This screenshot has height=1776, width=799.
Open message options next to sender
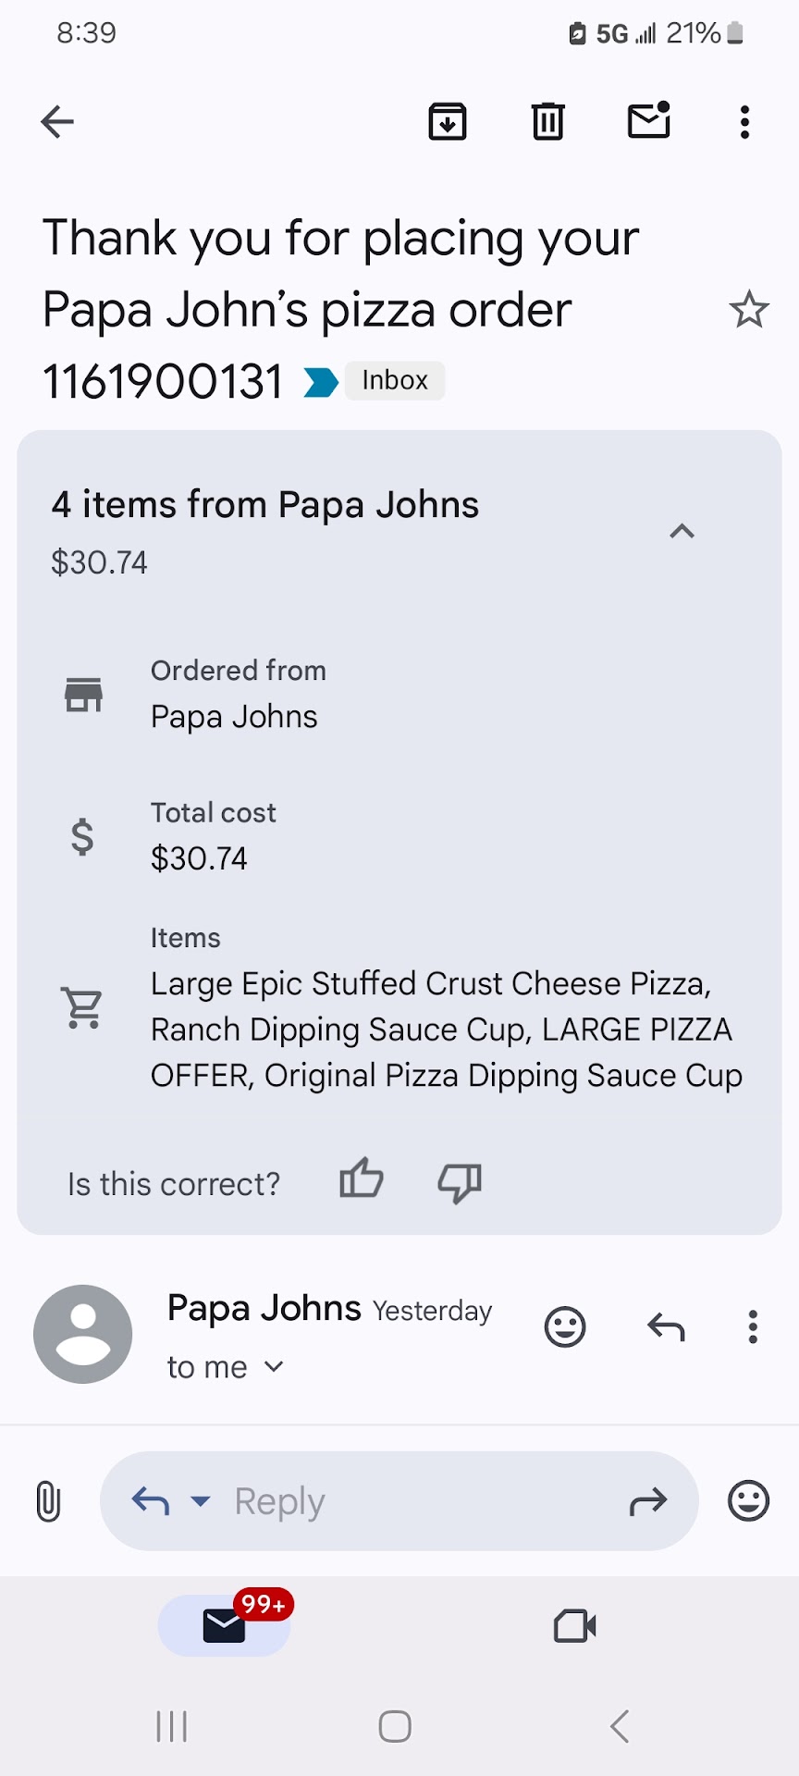click(753, 1327)
